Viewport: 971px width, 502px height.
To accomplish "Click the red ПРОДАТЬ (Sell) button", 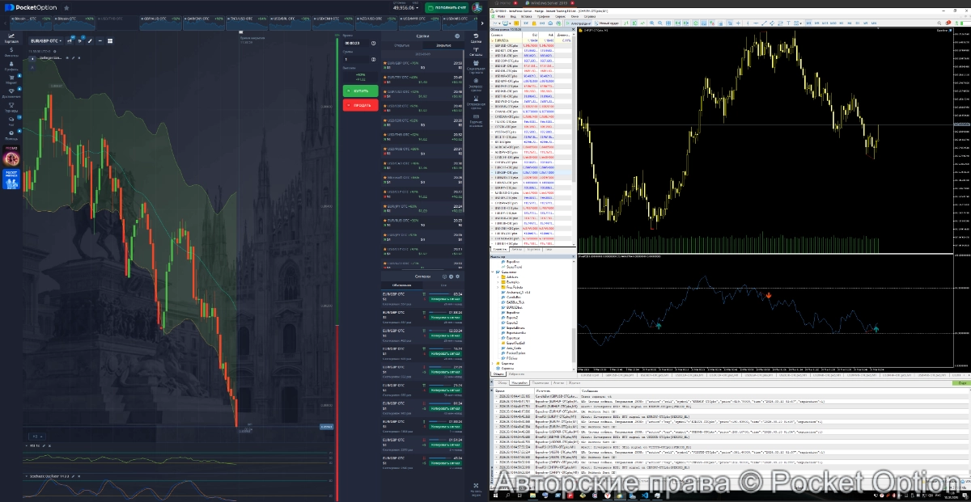I will 360,105.
